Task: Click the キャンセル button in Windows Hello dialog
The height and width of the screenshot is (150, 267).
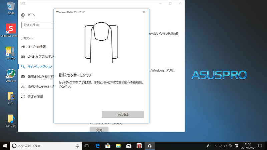Action: [123, 115]
